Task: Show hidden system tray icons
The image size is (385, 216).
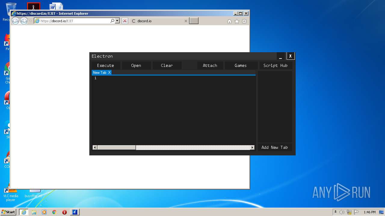Action: (335, 212)
